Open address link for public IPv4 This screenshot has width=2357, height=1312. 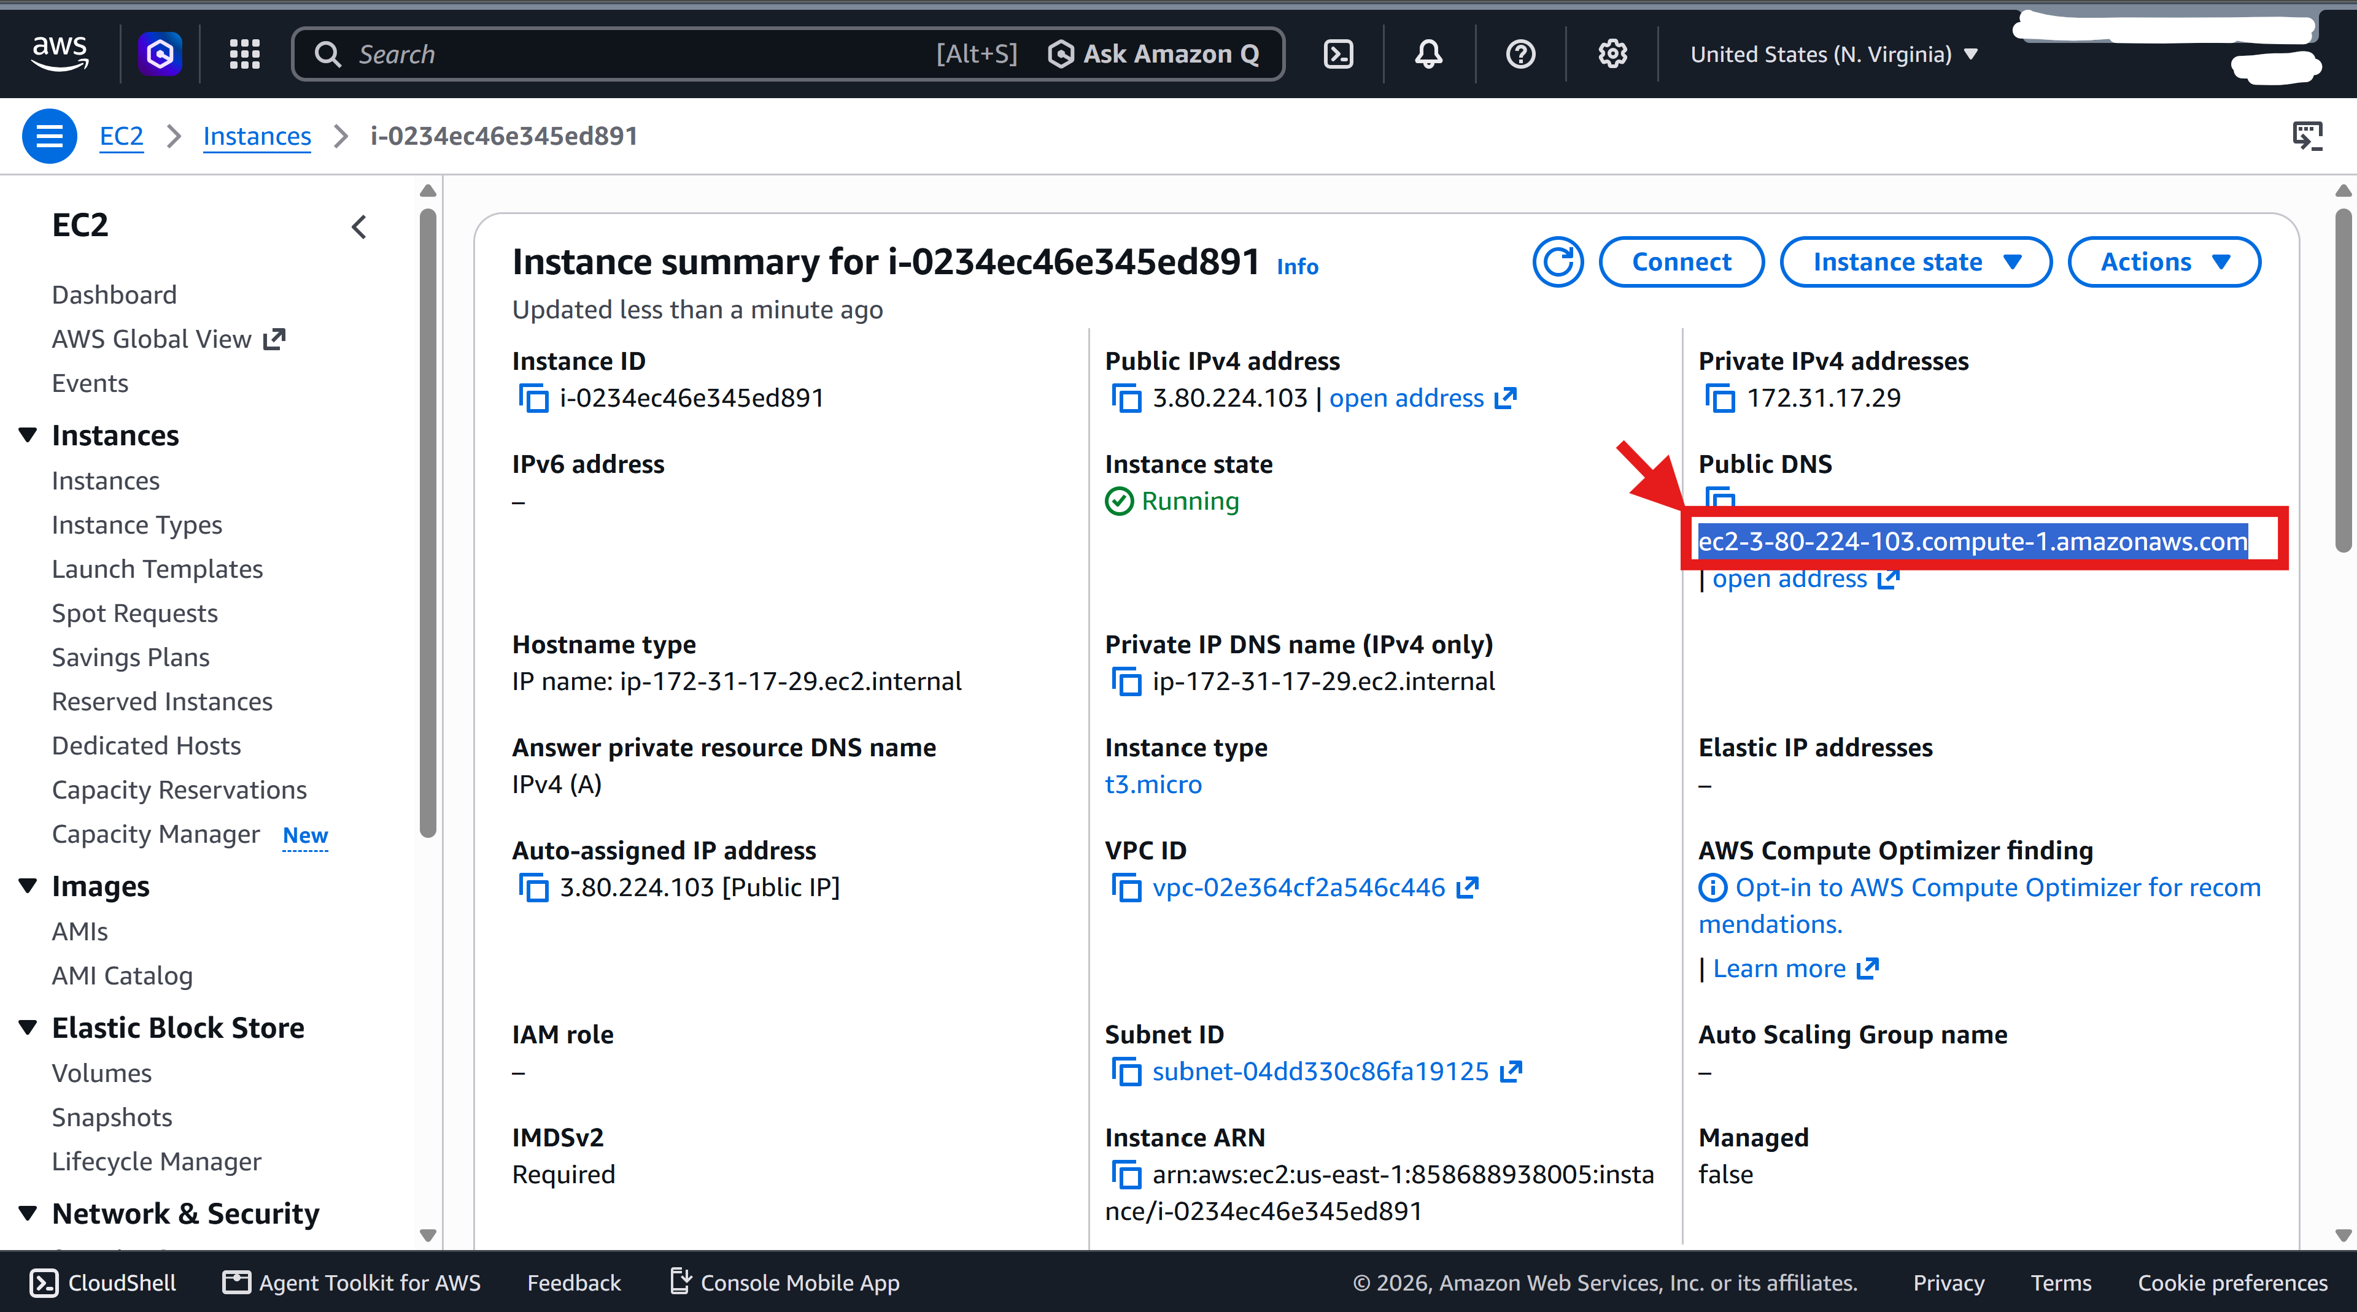point(1423,399)
